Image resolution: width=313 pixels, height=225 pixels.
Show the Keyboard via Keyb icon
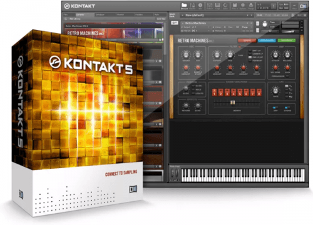(x=217, y=6)
